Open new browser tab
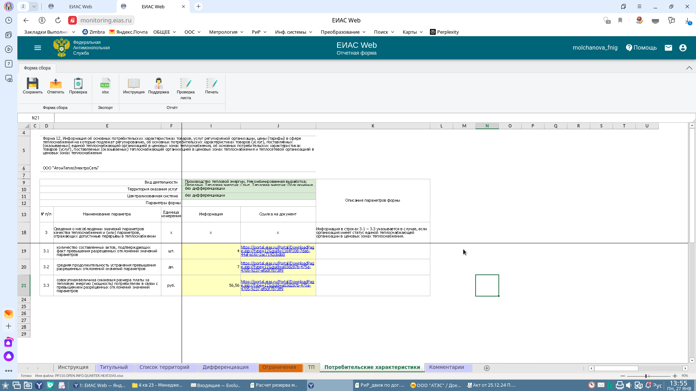 coord(198,7)
